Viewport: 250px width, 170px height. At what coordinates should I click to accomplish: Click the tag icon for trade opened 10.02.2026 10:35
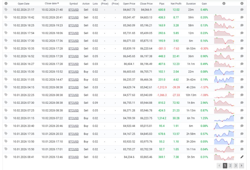point(6,48)
